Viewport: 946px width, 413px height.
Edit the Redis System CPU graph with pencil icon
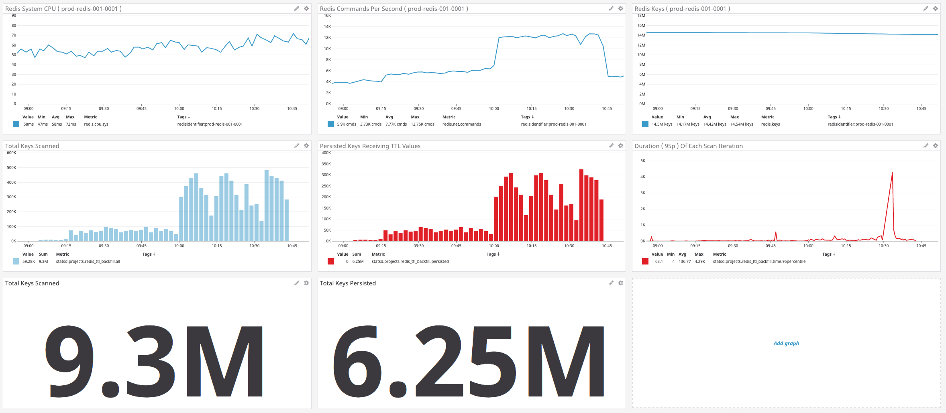pos(296,8)
